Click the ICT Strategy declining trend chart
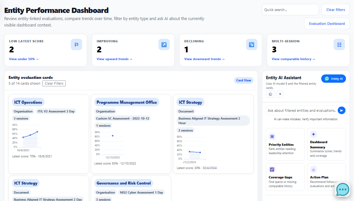354x201 pixels. tap(192, 150)
